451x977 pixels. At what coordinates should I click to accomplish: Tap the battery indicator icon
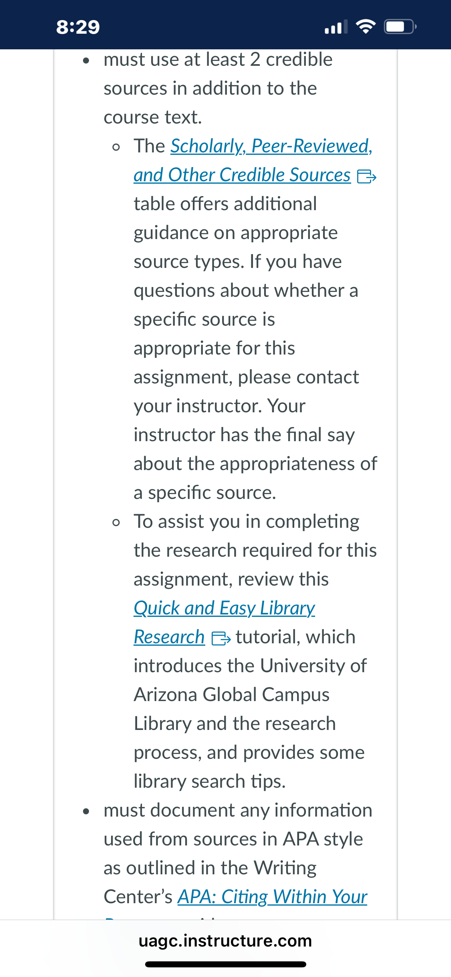[x=400, y=27]
